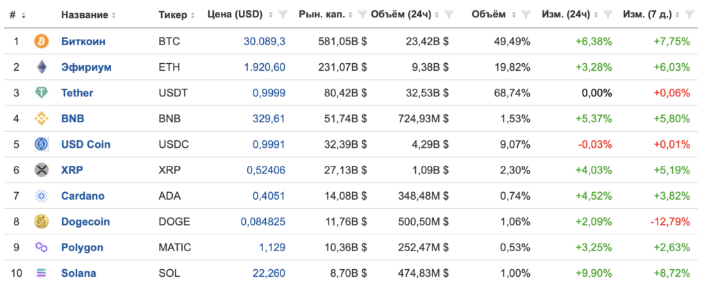Select the MATIC ticker cell
The height and width of the screenshot is (299, 711).
pos(174,248)
